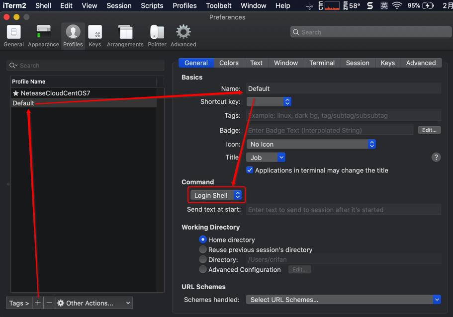453x317 pixels.
Task: Open the Shell menu
Action: [x=43, y=5]
